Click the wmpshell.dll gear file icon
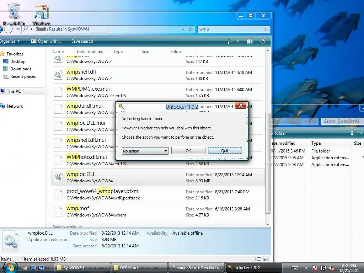Viewport: 364px width, 273px height. coord(58,75)
